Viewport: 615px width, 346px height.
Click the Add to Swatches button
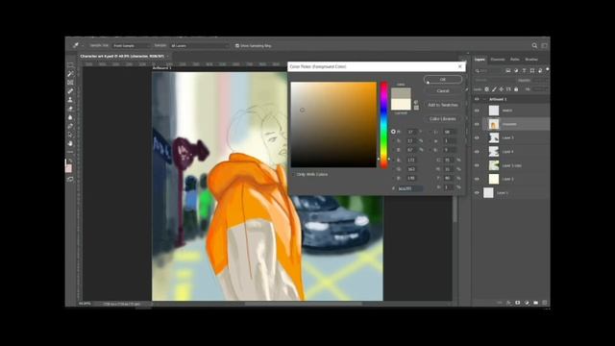443,105
